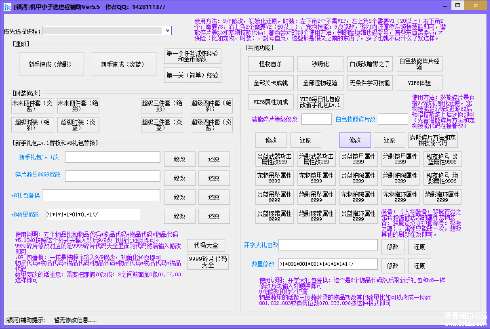
Task: Click the 炎蓝武器攻击属性改999 button
Action: (274, 159)
